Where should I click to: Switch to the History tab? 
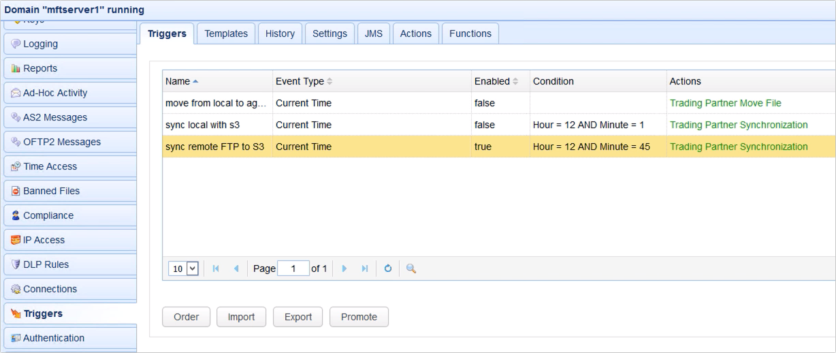pyautogui.click(x=280, y=33)
